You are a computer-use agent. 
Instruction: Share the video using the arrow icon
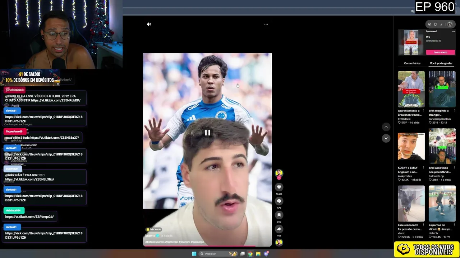279,229
